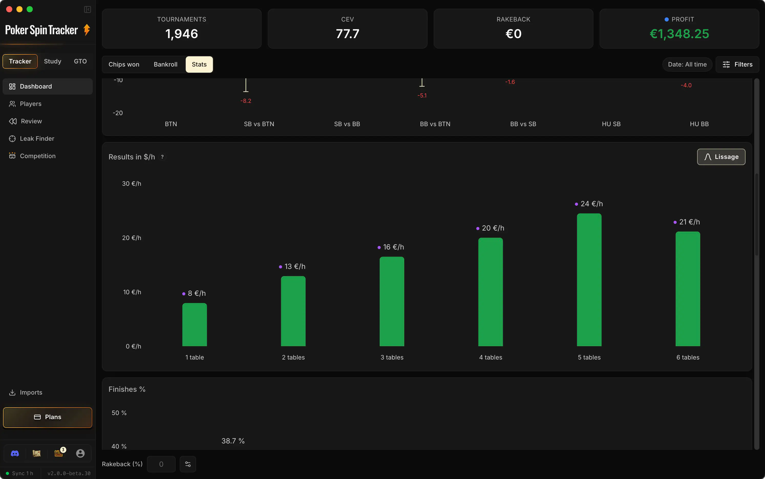Image resolution: width=765 pixels, height=479 pixels.
Task: Toggle the blue Profit indicator dot
Action: coord(666,20)
